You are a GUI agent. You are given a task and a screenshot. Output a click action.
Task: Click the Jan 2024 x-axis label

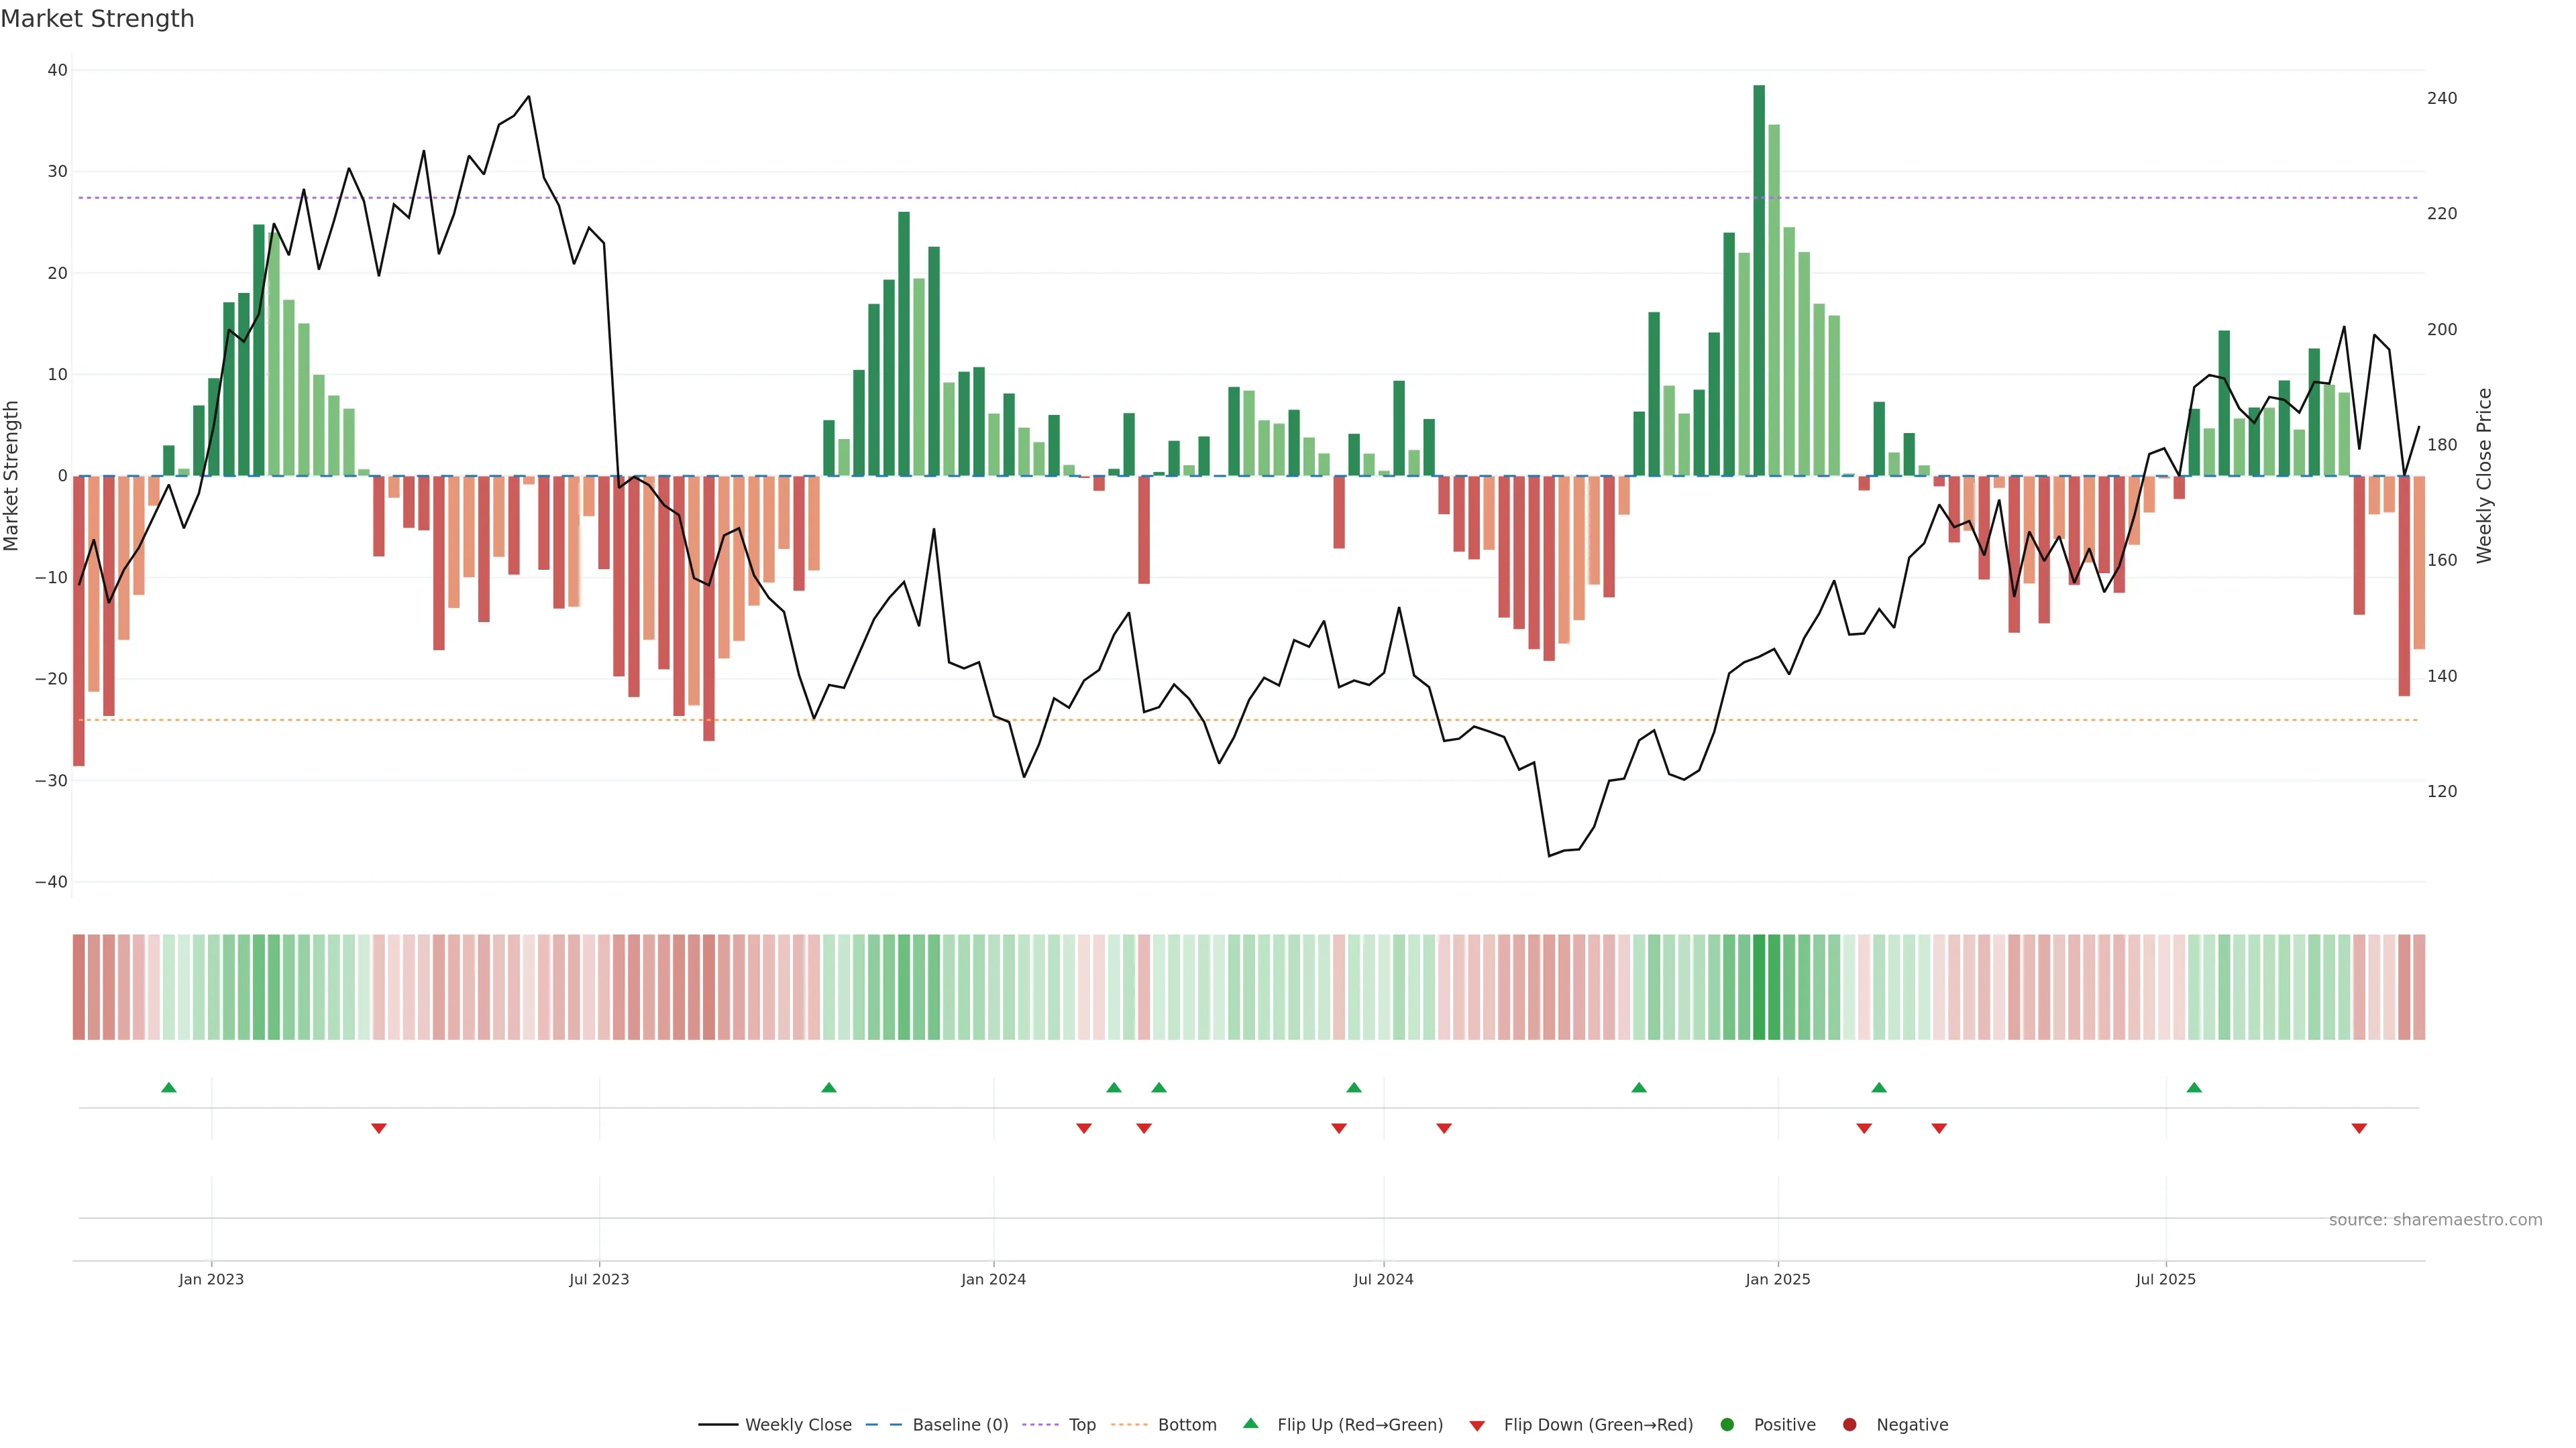(993, 1279)
